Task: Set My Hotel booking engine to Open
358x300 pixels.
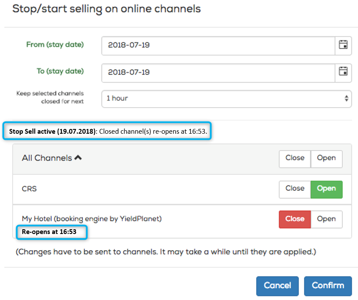Action: tap(327, 219)
